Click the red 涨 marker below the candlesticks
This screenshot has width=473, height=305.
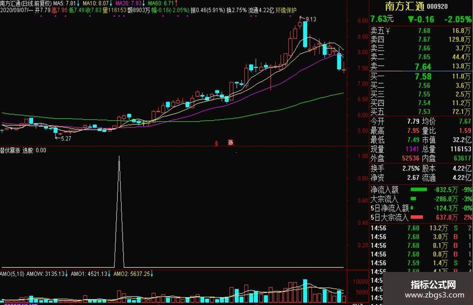click(231, 142)
